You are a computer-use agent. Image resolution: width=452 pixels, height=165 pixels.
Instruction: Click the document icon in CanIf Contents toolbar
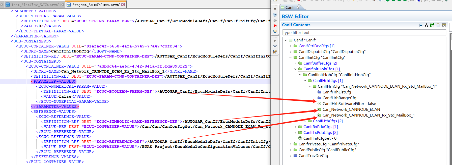(x=438, y=25)
